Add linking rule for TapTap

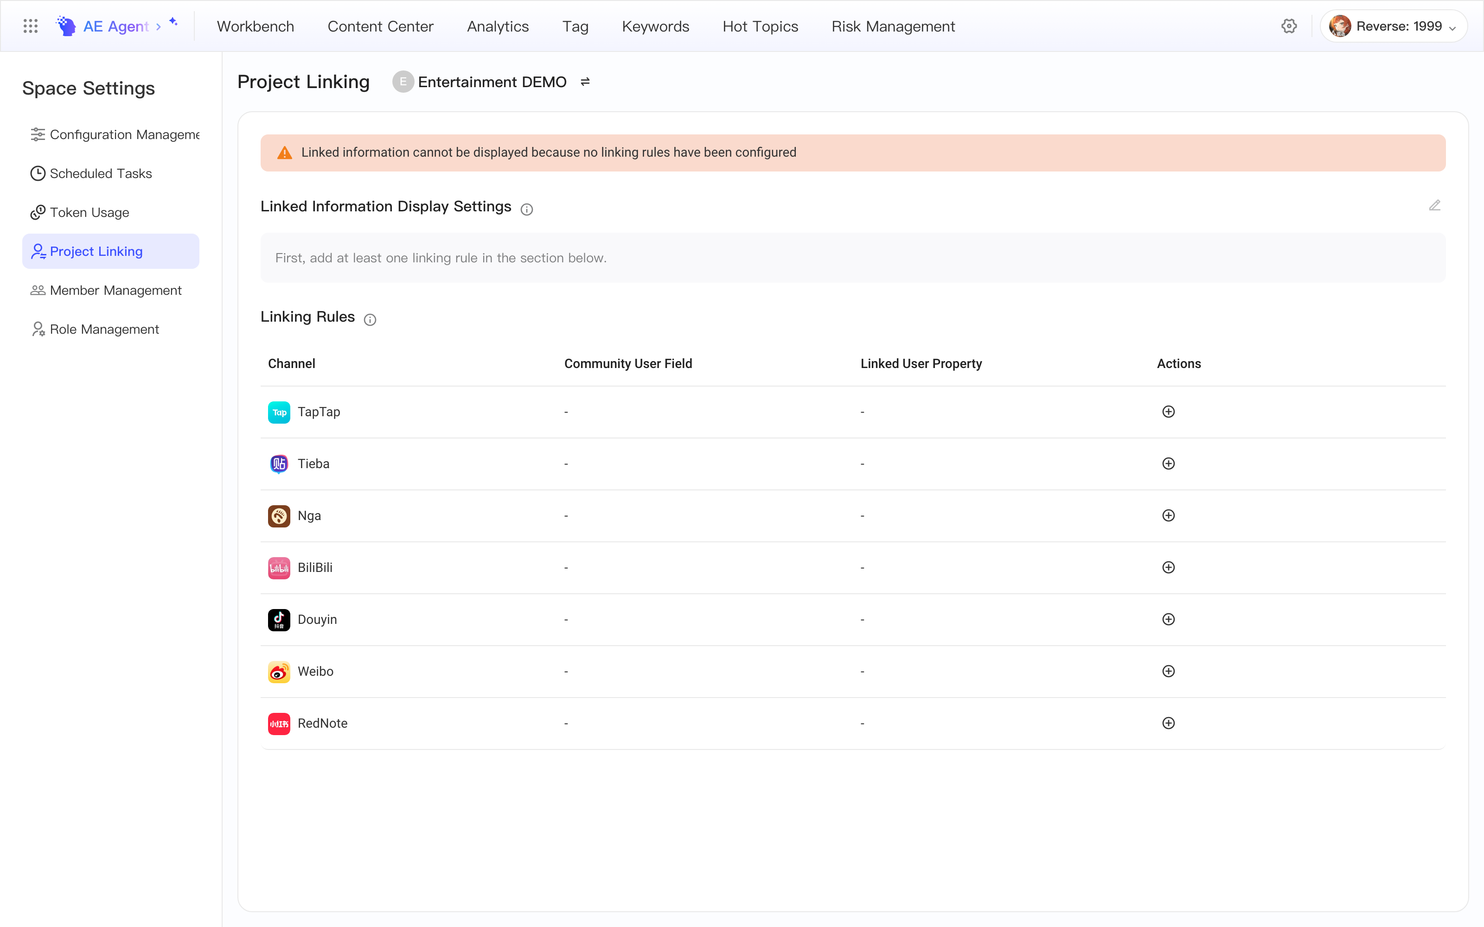click(1168, 412)
